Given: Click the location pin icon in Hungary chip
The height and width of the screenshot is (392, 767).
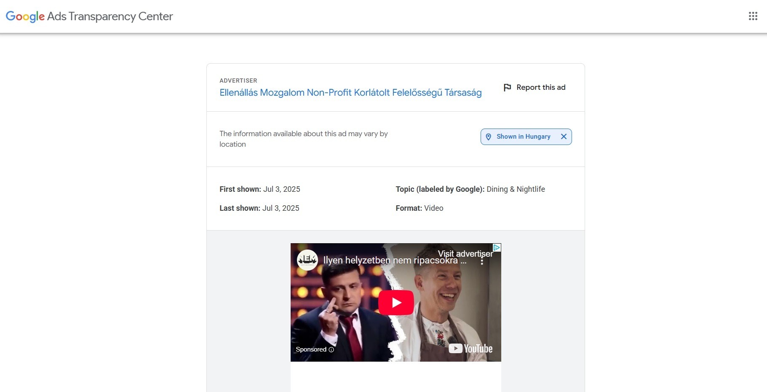Looking at the screenshot, I should [489, 137].
